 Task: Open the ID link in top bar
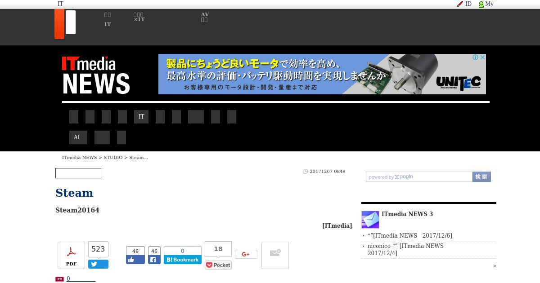[x=468, y=4]
